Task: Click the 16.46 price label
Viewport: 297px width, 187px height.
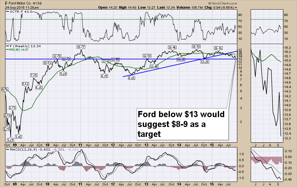Action: [172, 48]
